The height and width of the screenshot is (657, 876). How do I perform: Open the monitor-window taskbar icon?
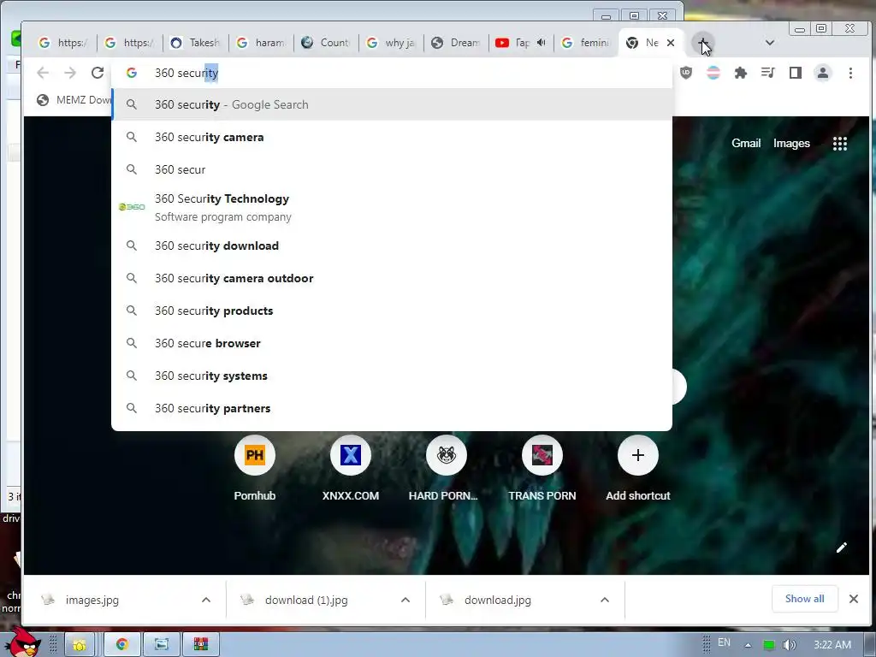(x=162, y=645)
